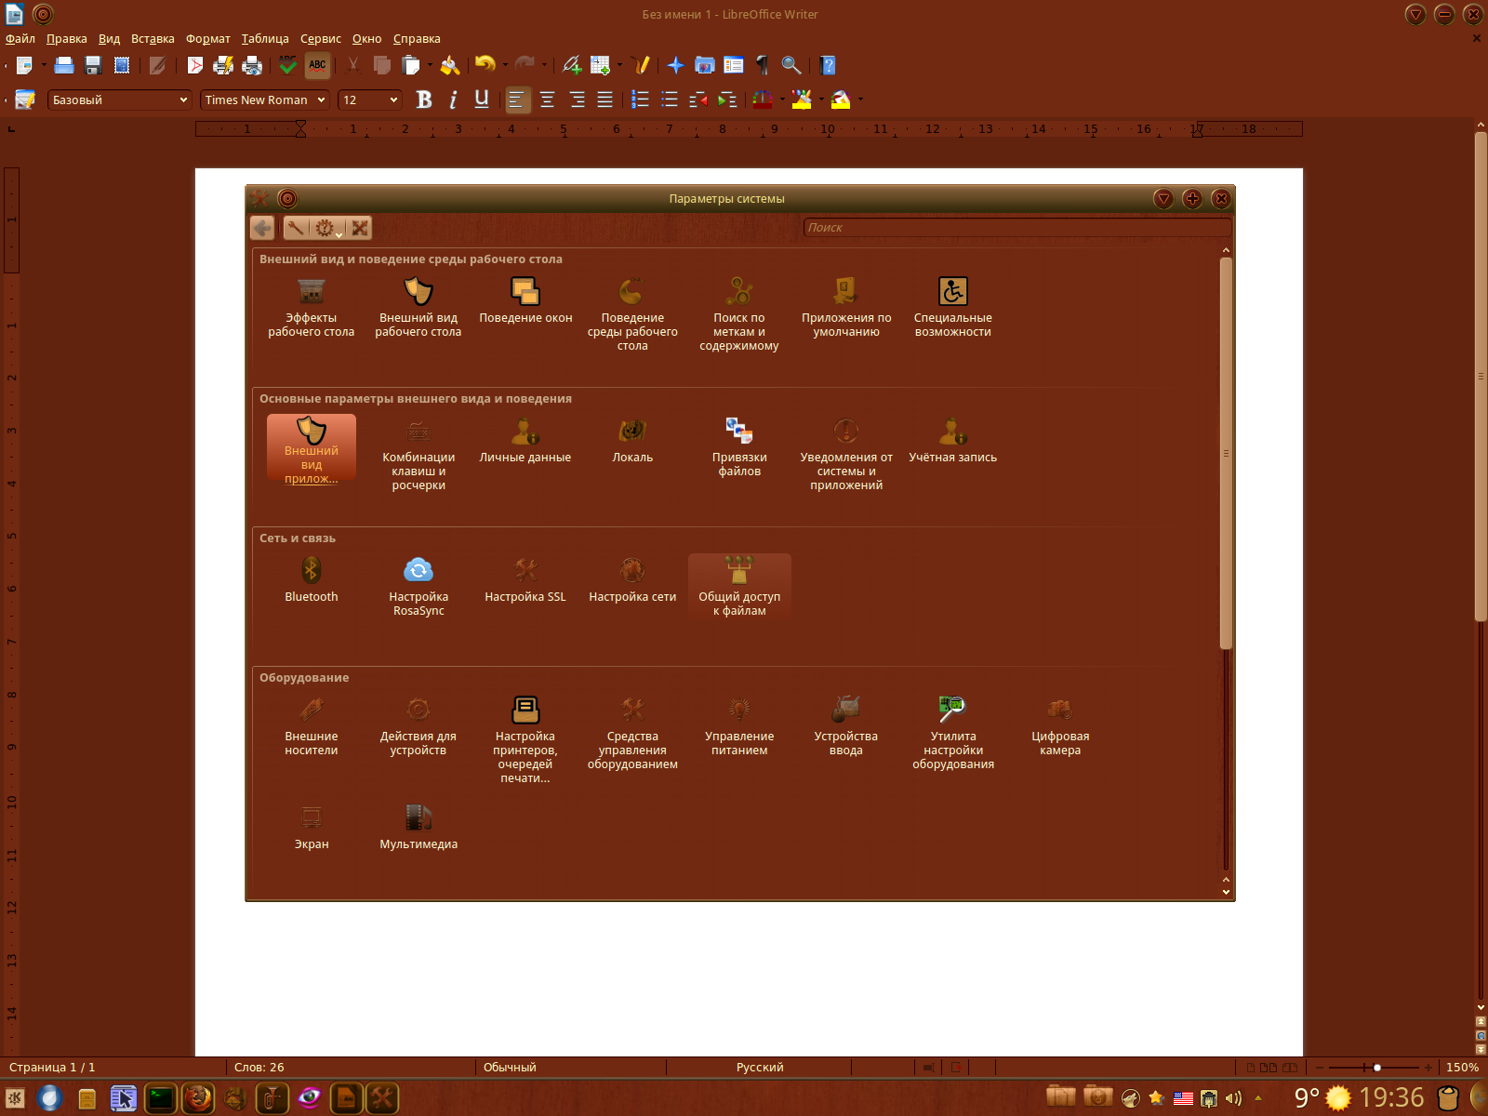Open the Файл menu
The width and height of the screenshot is (1488, 1116).
tap(20, 39)
